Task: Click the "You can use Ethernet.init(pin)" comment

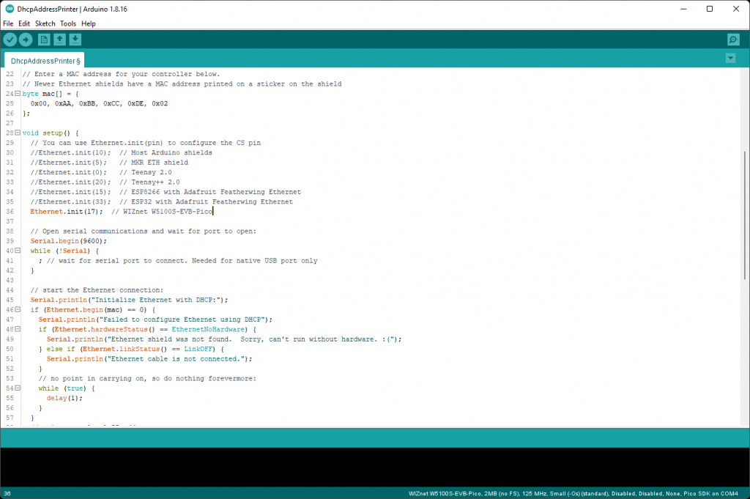Action: 146,143
